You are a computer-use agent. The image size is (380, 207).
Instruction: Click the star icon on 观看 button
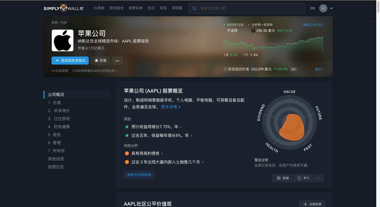(x=96, y=60)
